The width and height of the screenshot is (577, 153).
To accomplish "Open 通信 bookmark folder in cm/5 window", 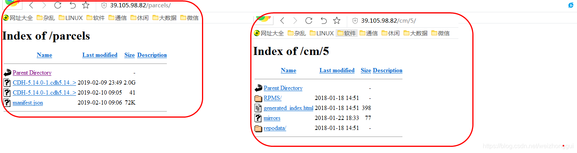I will coord(368,33).
